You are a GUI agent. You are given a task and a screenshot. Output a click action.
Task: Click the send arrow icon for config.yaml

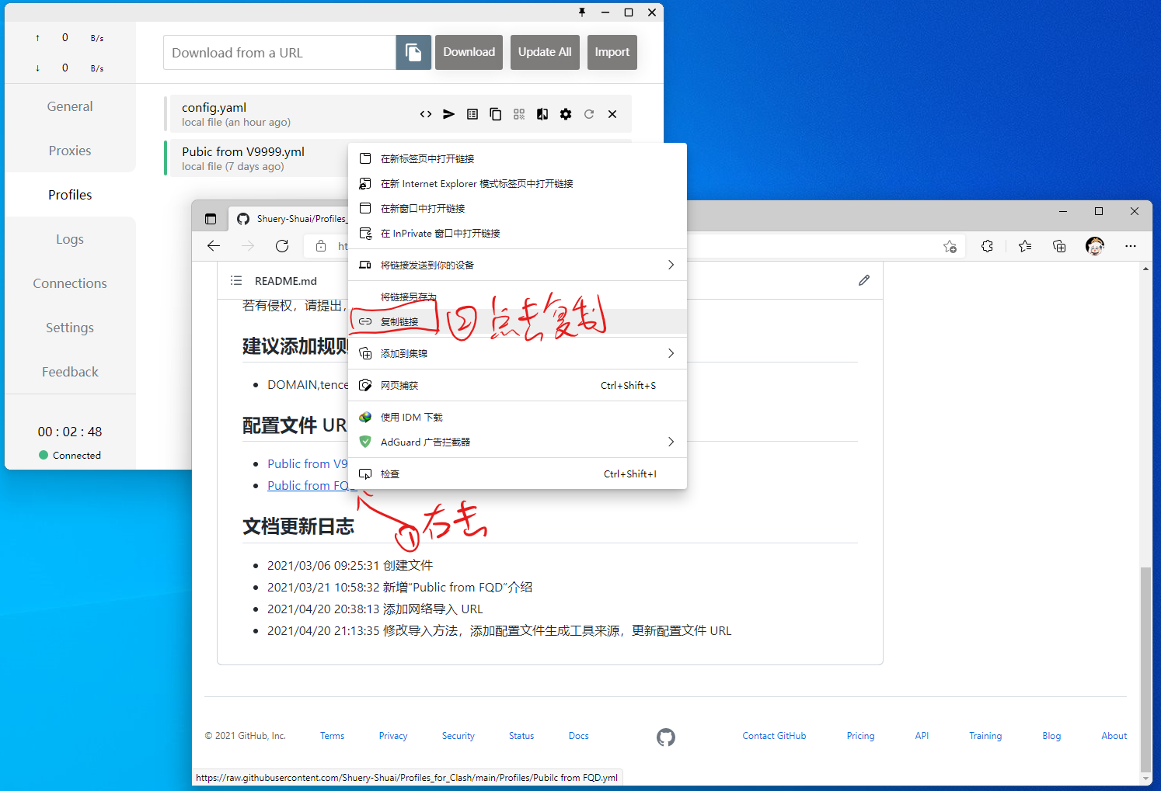click(x=449, y=114)
